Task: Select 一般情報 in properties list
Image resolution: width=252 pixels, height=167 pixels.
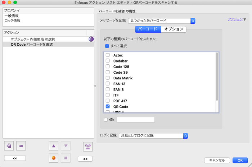Action: click(12, 16)
